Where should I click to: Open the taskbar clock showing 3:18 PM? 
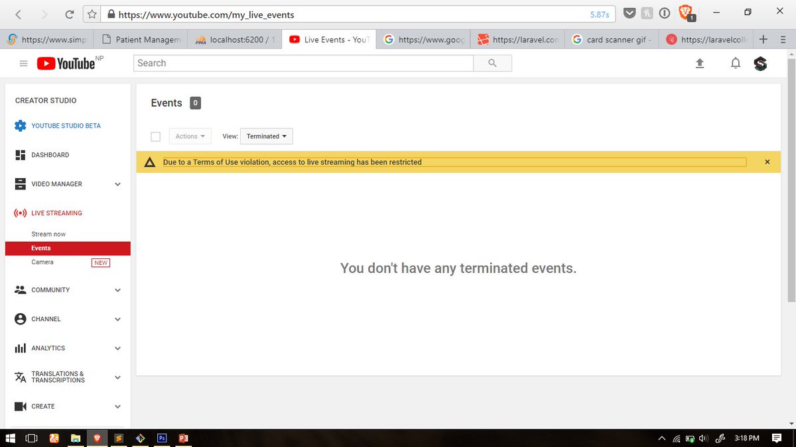pos(747,438)
